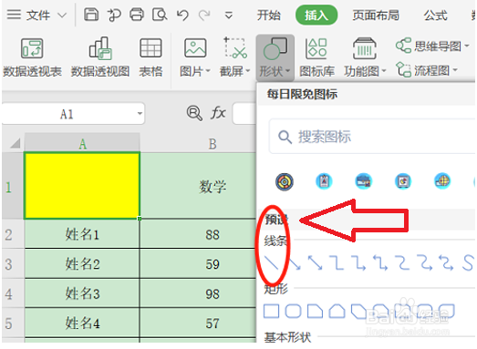Click the Save icon in quick toolbar
The image size is (477, 349).
pos(91,15)
